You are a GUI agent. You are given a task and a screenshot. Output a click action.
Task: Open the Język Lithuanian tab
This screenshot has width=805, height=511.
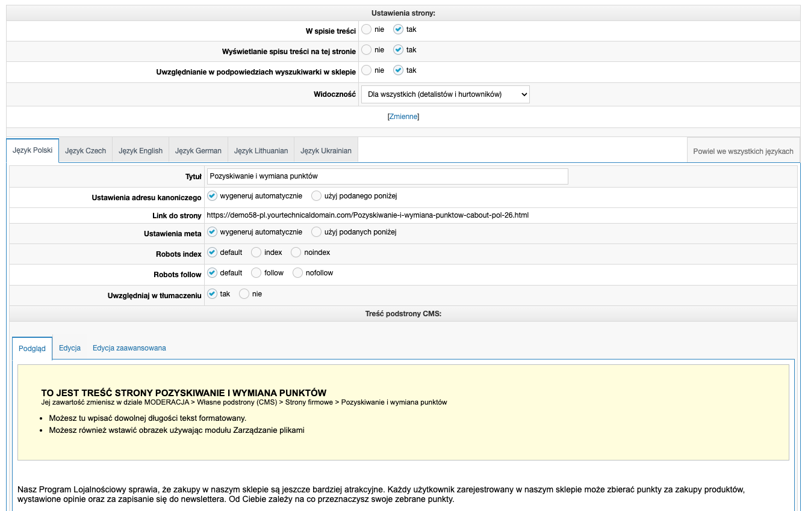point(261,151)
